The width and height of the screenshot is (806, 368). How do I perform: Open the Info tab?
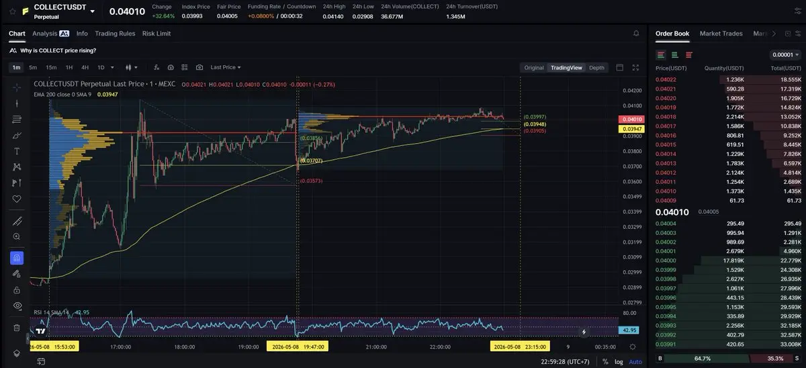(x=82, y=33)
